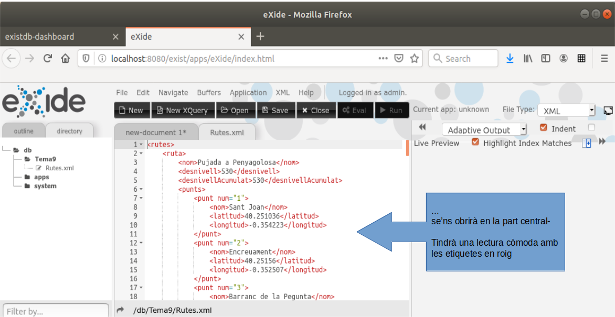
Task: Toggle the unlabeled checkbox right of Indent
Action: click(591, 127)
